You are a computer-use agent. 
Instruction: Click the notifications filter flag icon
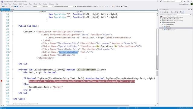(x=158, y=1)
